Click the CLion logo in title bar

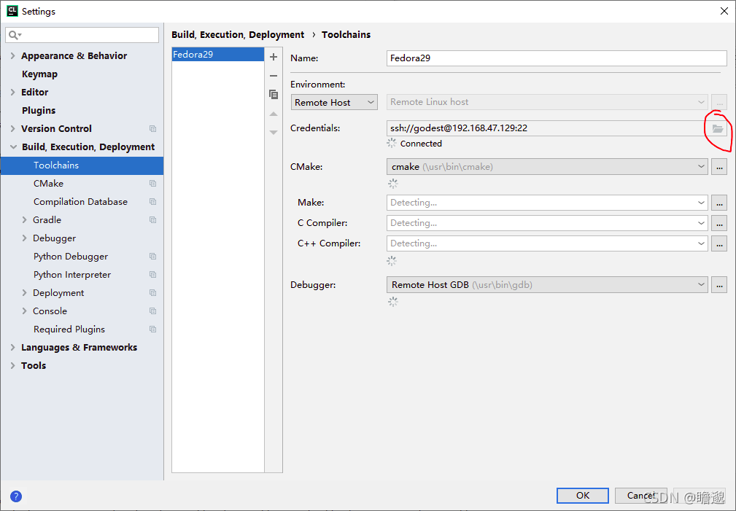coord(12,11)
